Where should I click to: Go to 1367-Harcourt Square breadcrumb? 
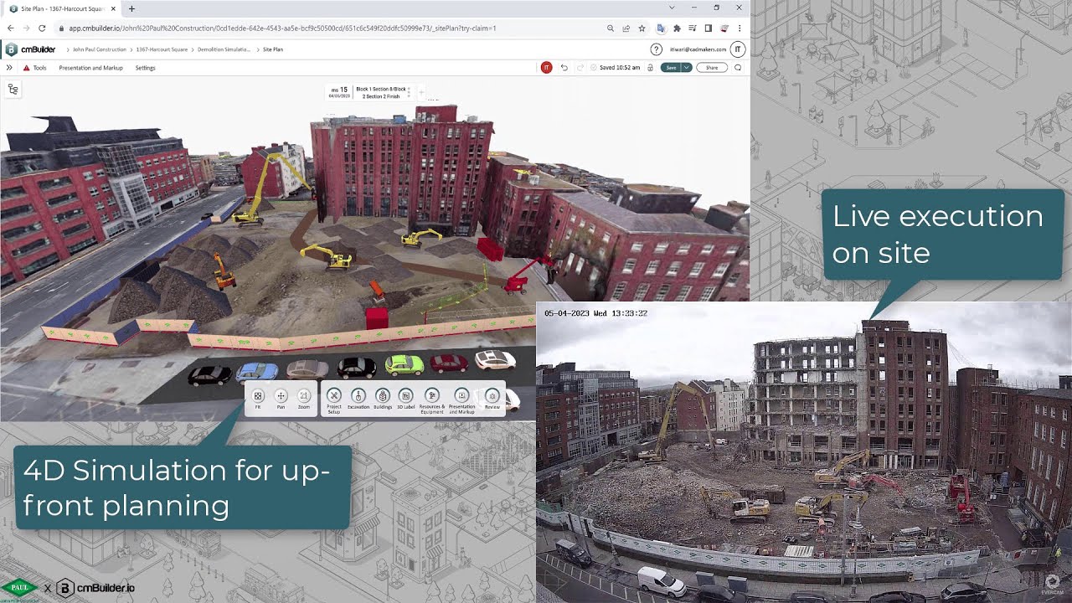coord(162,49)
